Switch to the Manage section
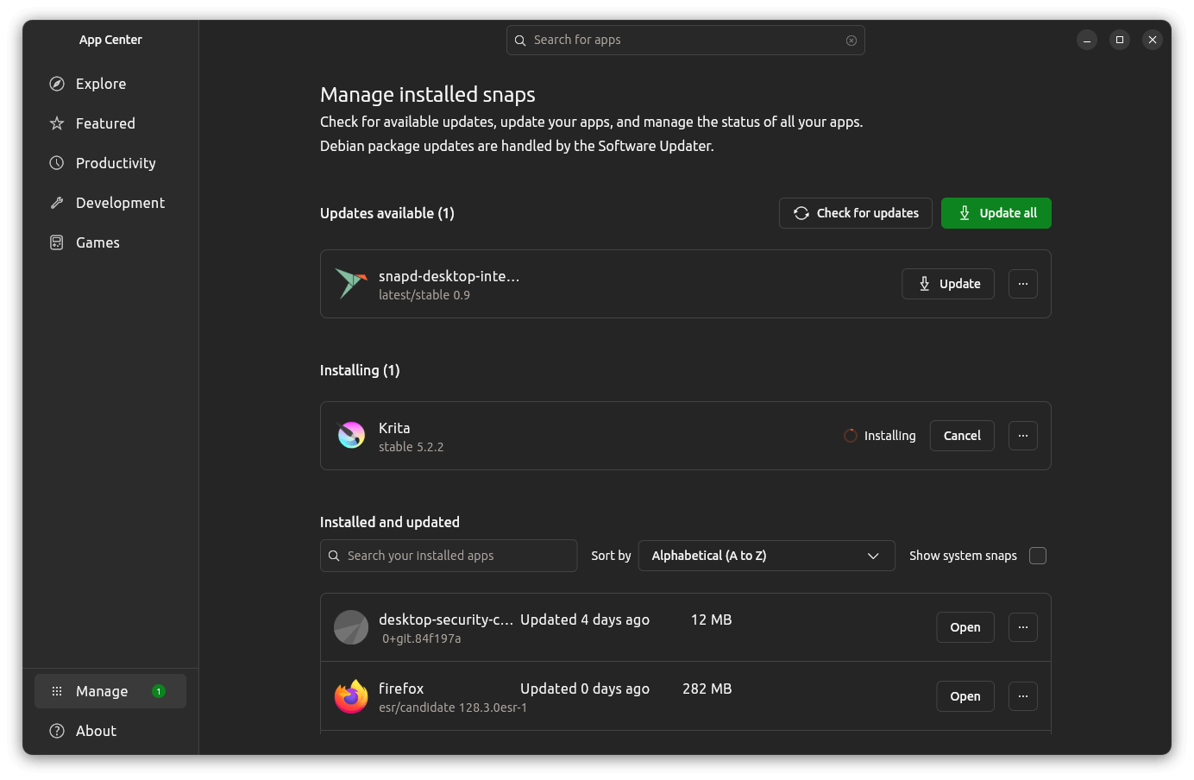The image size is (1194, 780). [x=104, y=690]
